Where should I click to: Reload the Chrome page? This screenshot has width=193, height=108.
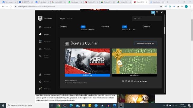pyautogui.click(x=11, y=7)
